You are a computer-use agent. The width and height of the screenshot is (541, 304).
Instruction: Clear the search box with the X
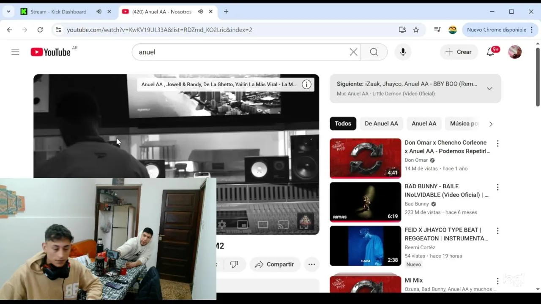353,52
